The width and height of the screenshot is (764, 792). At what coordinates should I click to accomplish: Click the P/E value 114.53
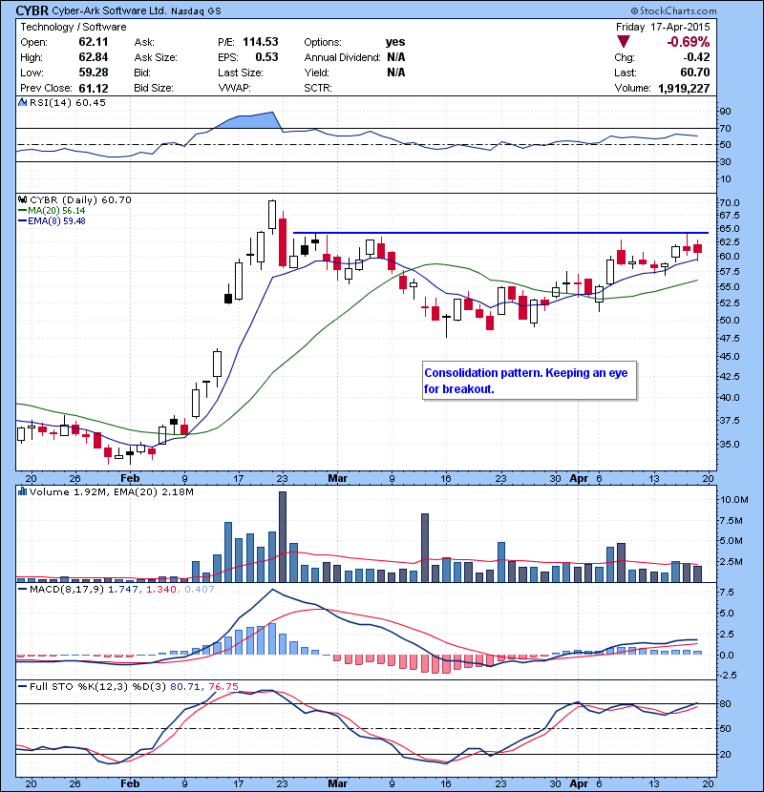pyautogui.click(x=261, y=42)
